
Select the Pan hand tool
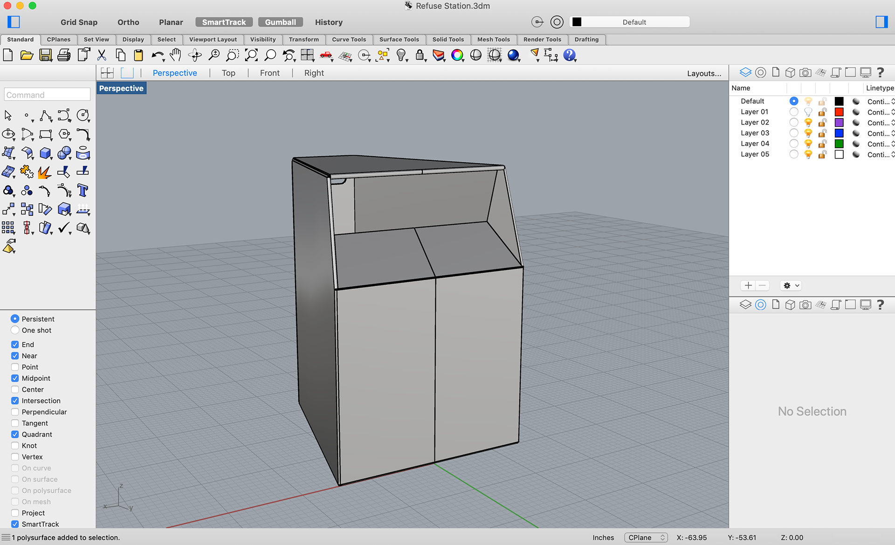(x=176, y=55)
